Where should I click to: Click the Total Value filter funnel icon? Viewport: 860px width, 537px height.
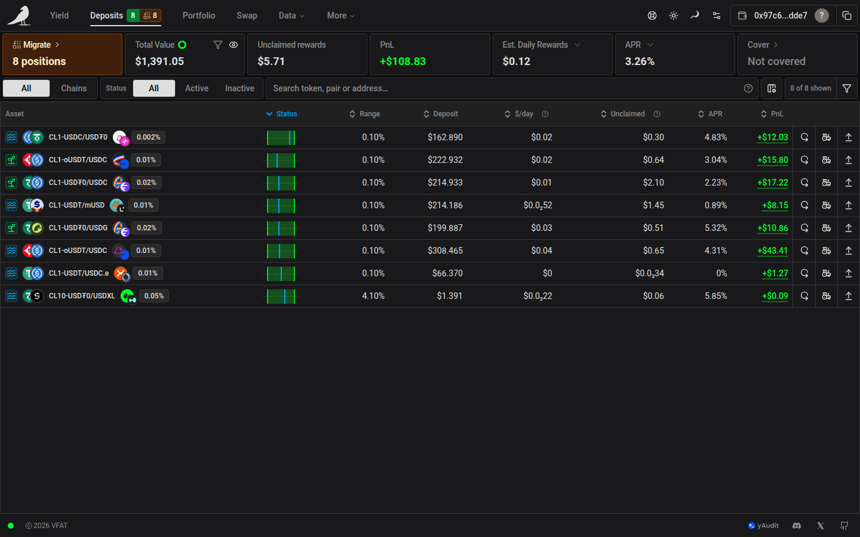tap(218, 45)
